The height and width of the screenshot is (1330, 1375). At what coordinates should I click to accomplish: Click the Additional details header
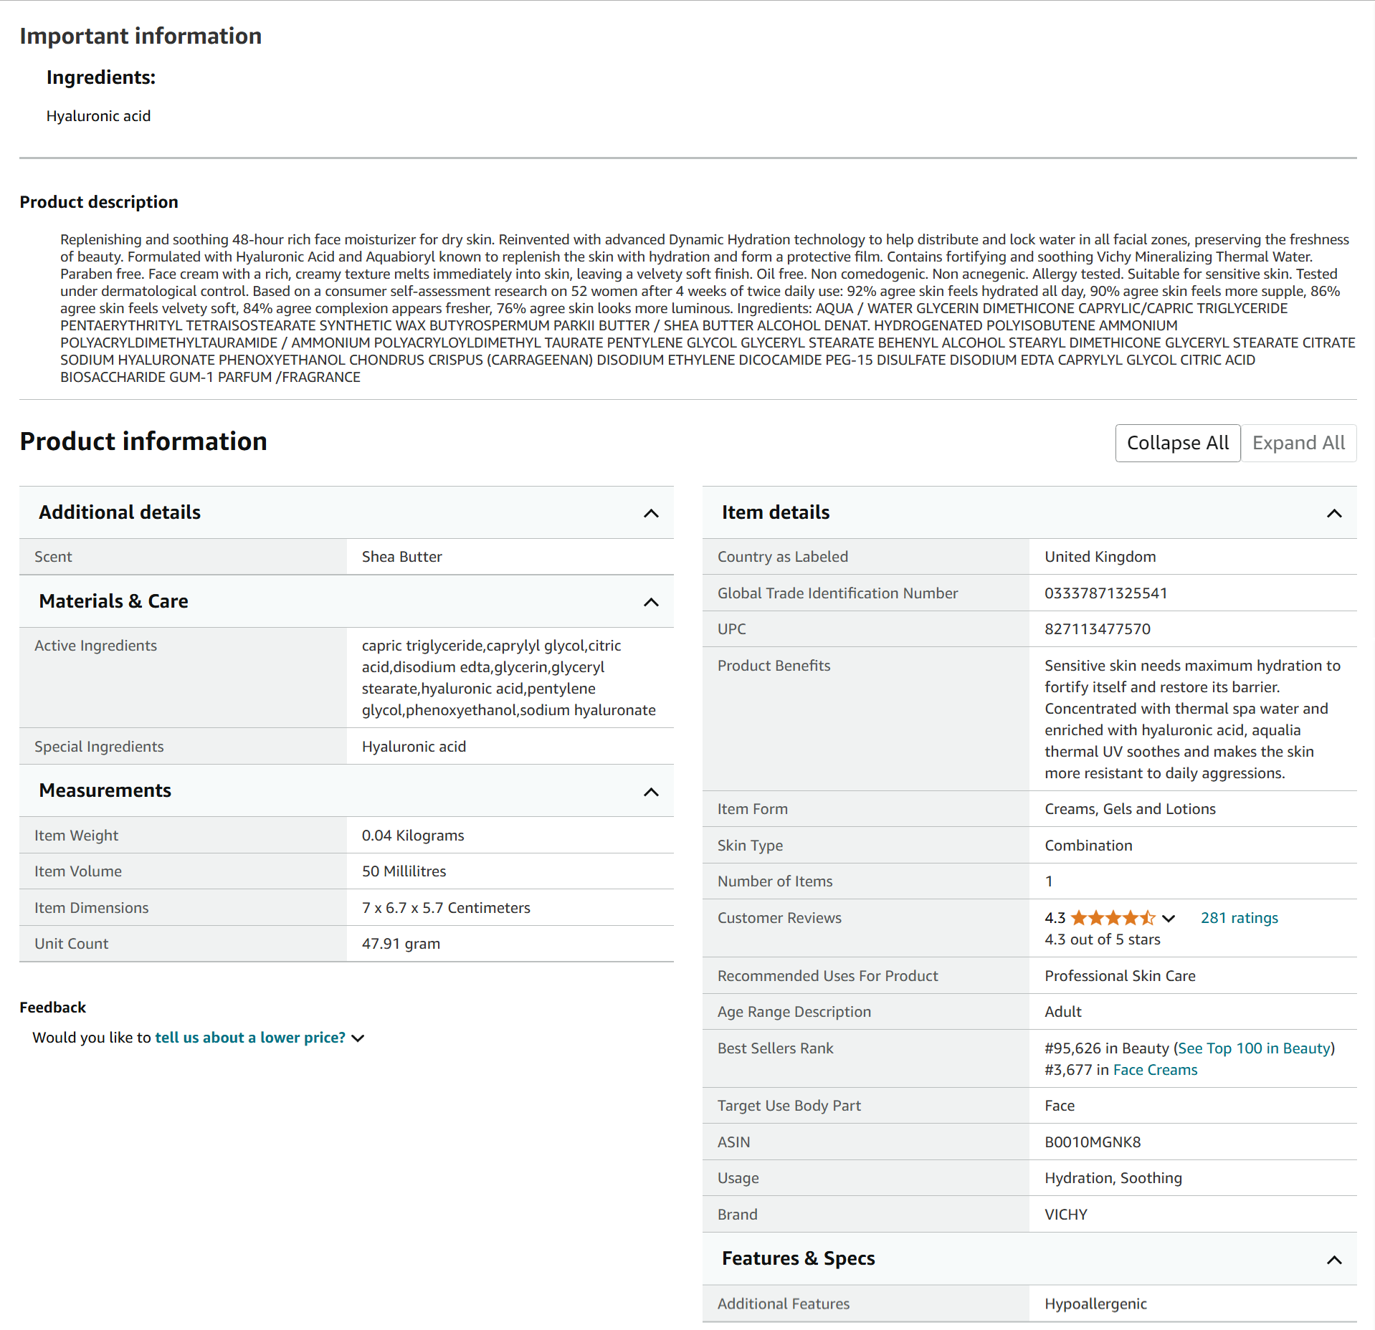click(x=120, y=512)
